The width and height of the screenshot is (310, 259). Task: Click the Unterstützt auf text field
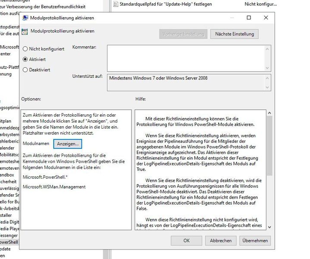point(186,82)
